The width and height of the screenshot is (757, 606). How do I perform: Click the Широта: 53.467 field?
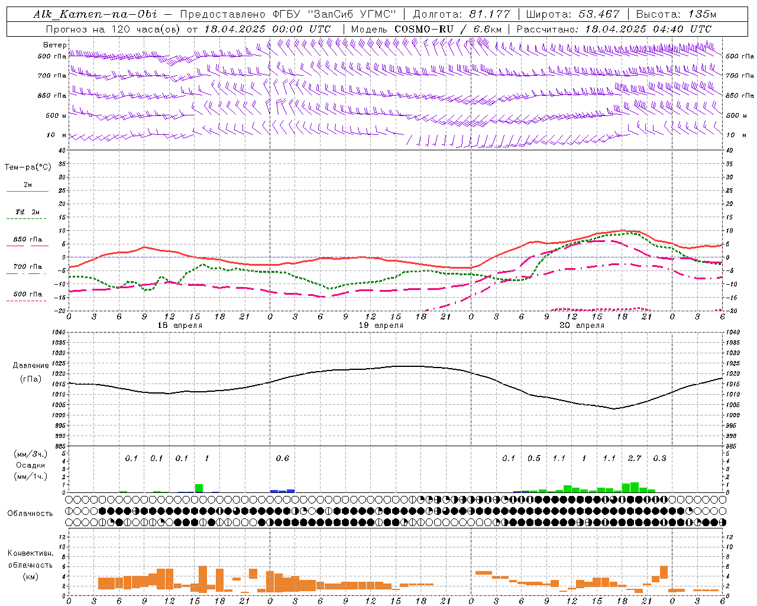click(x=572, y=14)
